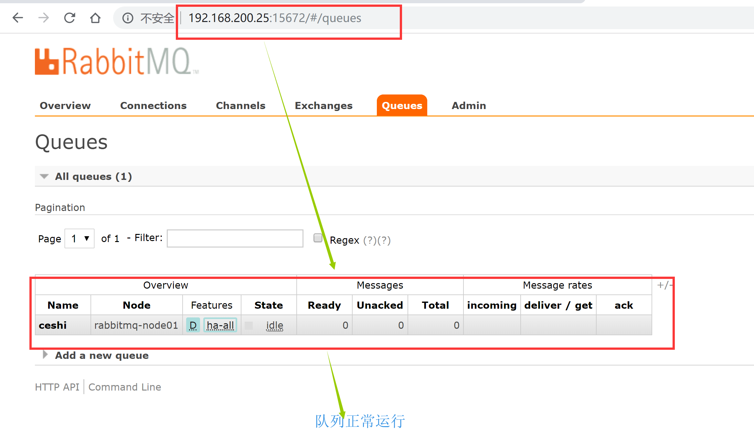The height and width of the screenshot is (442, 754).
Task: Reload the page with refresh icon
Action: [x=69, y=18]
